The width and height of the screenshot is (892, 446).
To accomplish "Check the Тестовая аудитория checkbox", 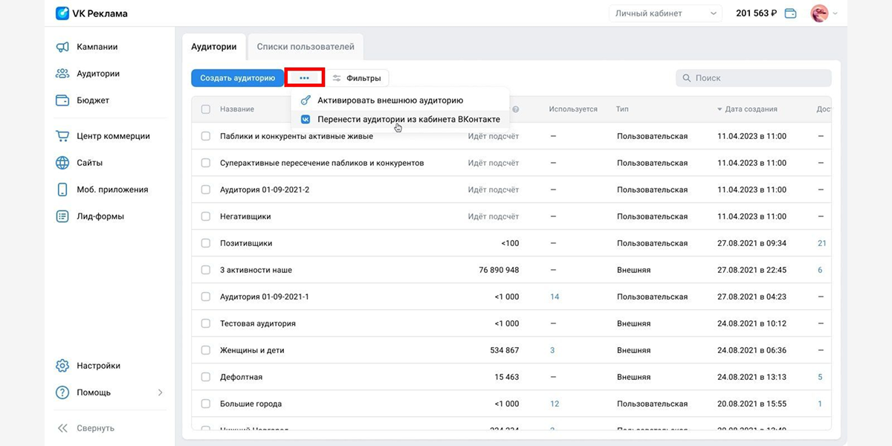I will pos(206,323).
